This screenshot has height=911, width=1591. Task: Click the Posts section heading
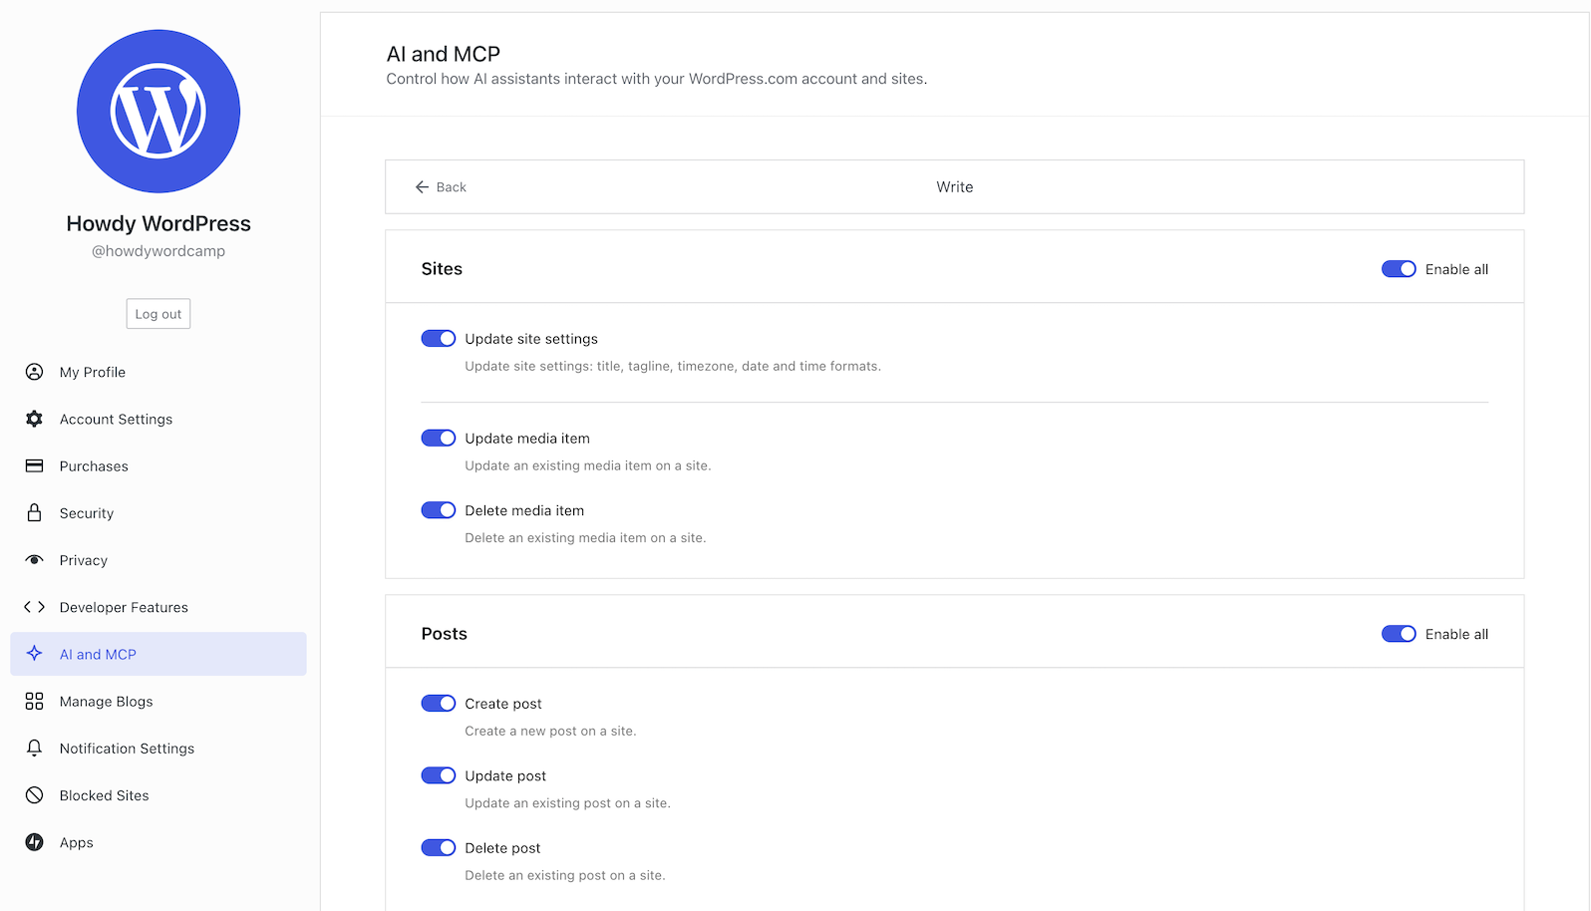tap(444, 634)
